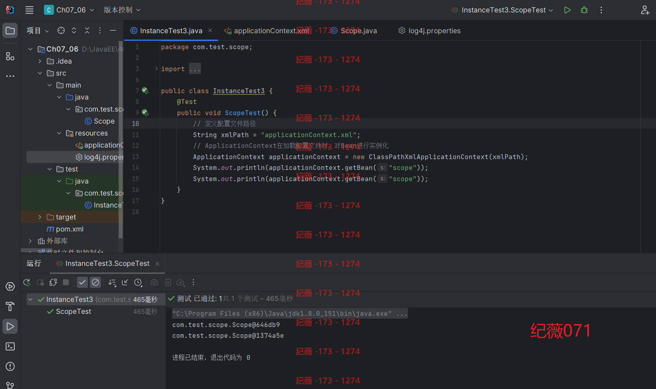Screen dimensions: 656x389
Task: Sort test results icon
Action: point(112,283)
